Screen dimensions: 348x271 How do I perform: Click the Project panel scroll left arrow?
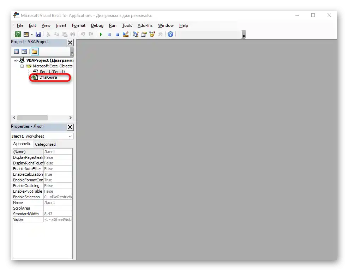pos(14,118)
